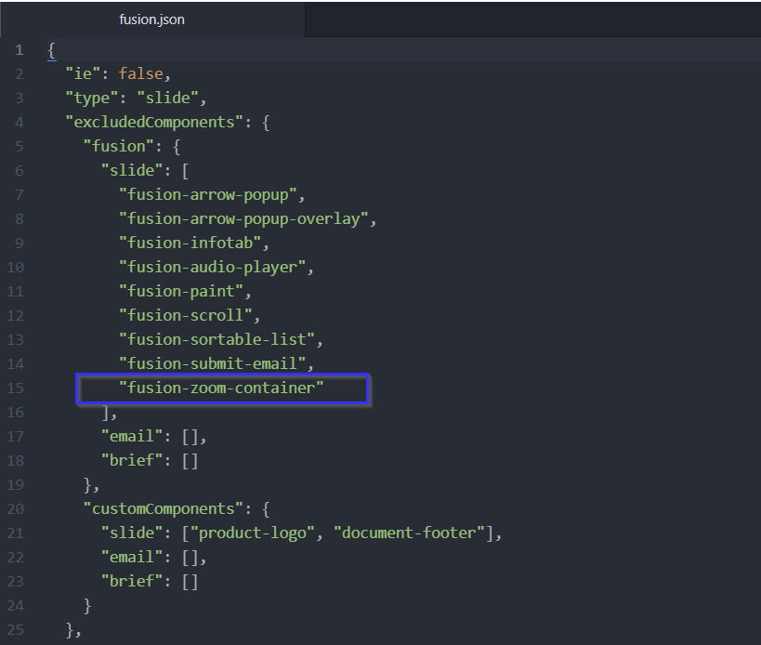The height and width of the screenshot is (645, 761).
Task: Click the "document-footer" string
Action: point(412,533)
